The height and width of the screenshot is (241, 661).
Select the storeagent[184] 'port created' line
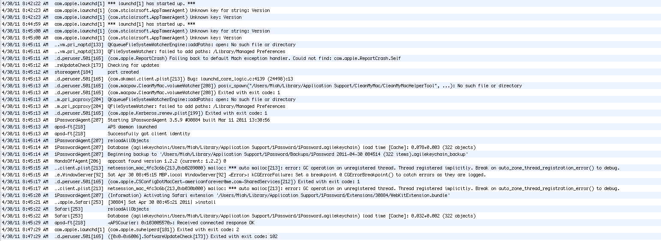[x=330, y=72]
